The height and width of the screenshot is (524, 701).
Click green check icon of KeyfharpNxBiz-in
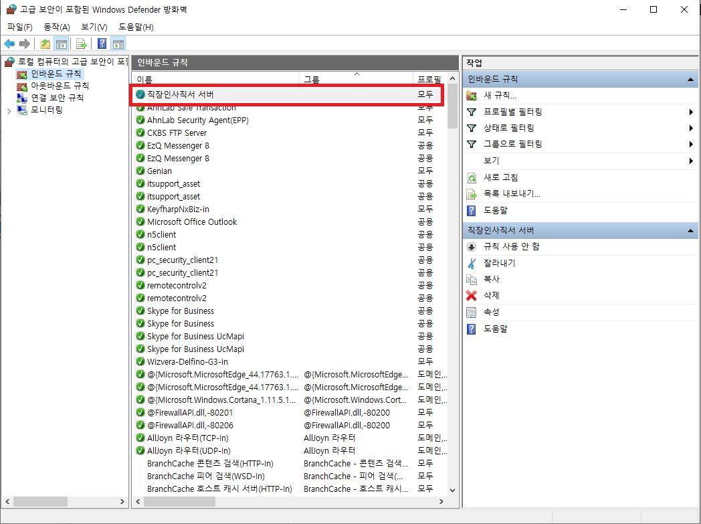140,209
